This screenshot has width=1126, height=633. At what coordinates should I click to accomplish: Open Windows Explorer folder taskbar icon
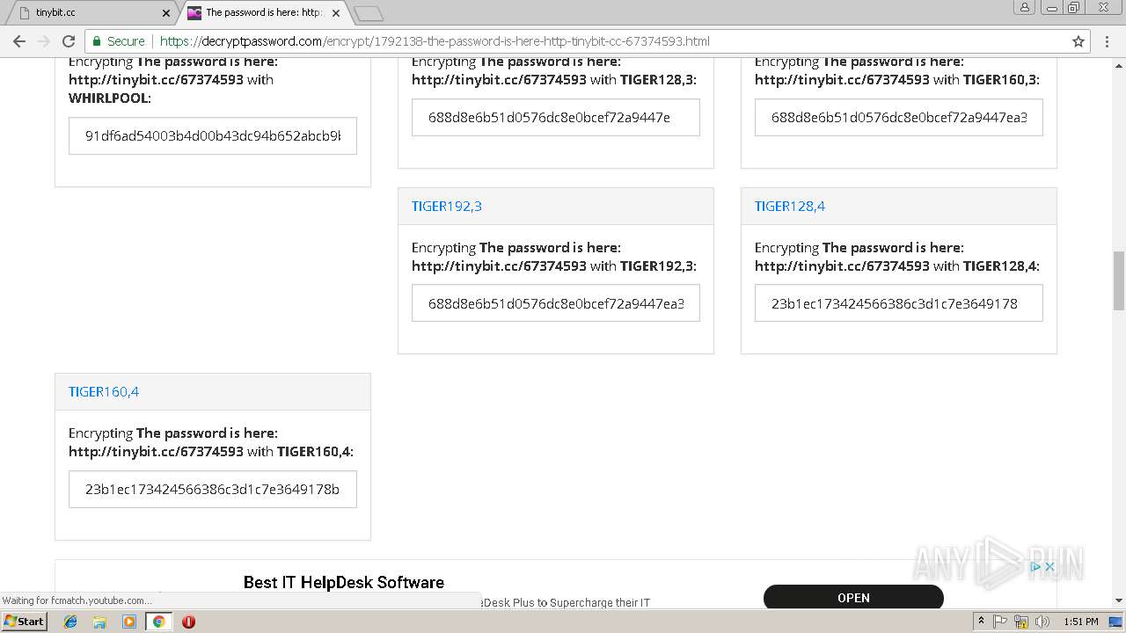99,622
